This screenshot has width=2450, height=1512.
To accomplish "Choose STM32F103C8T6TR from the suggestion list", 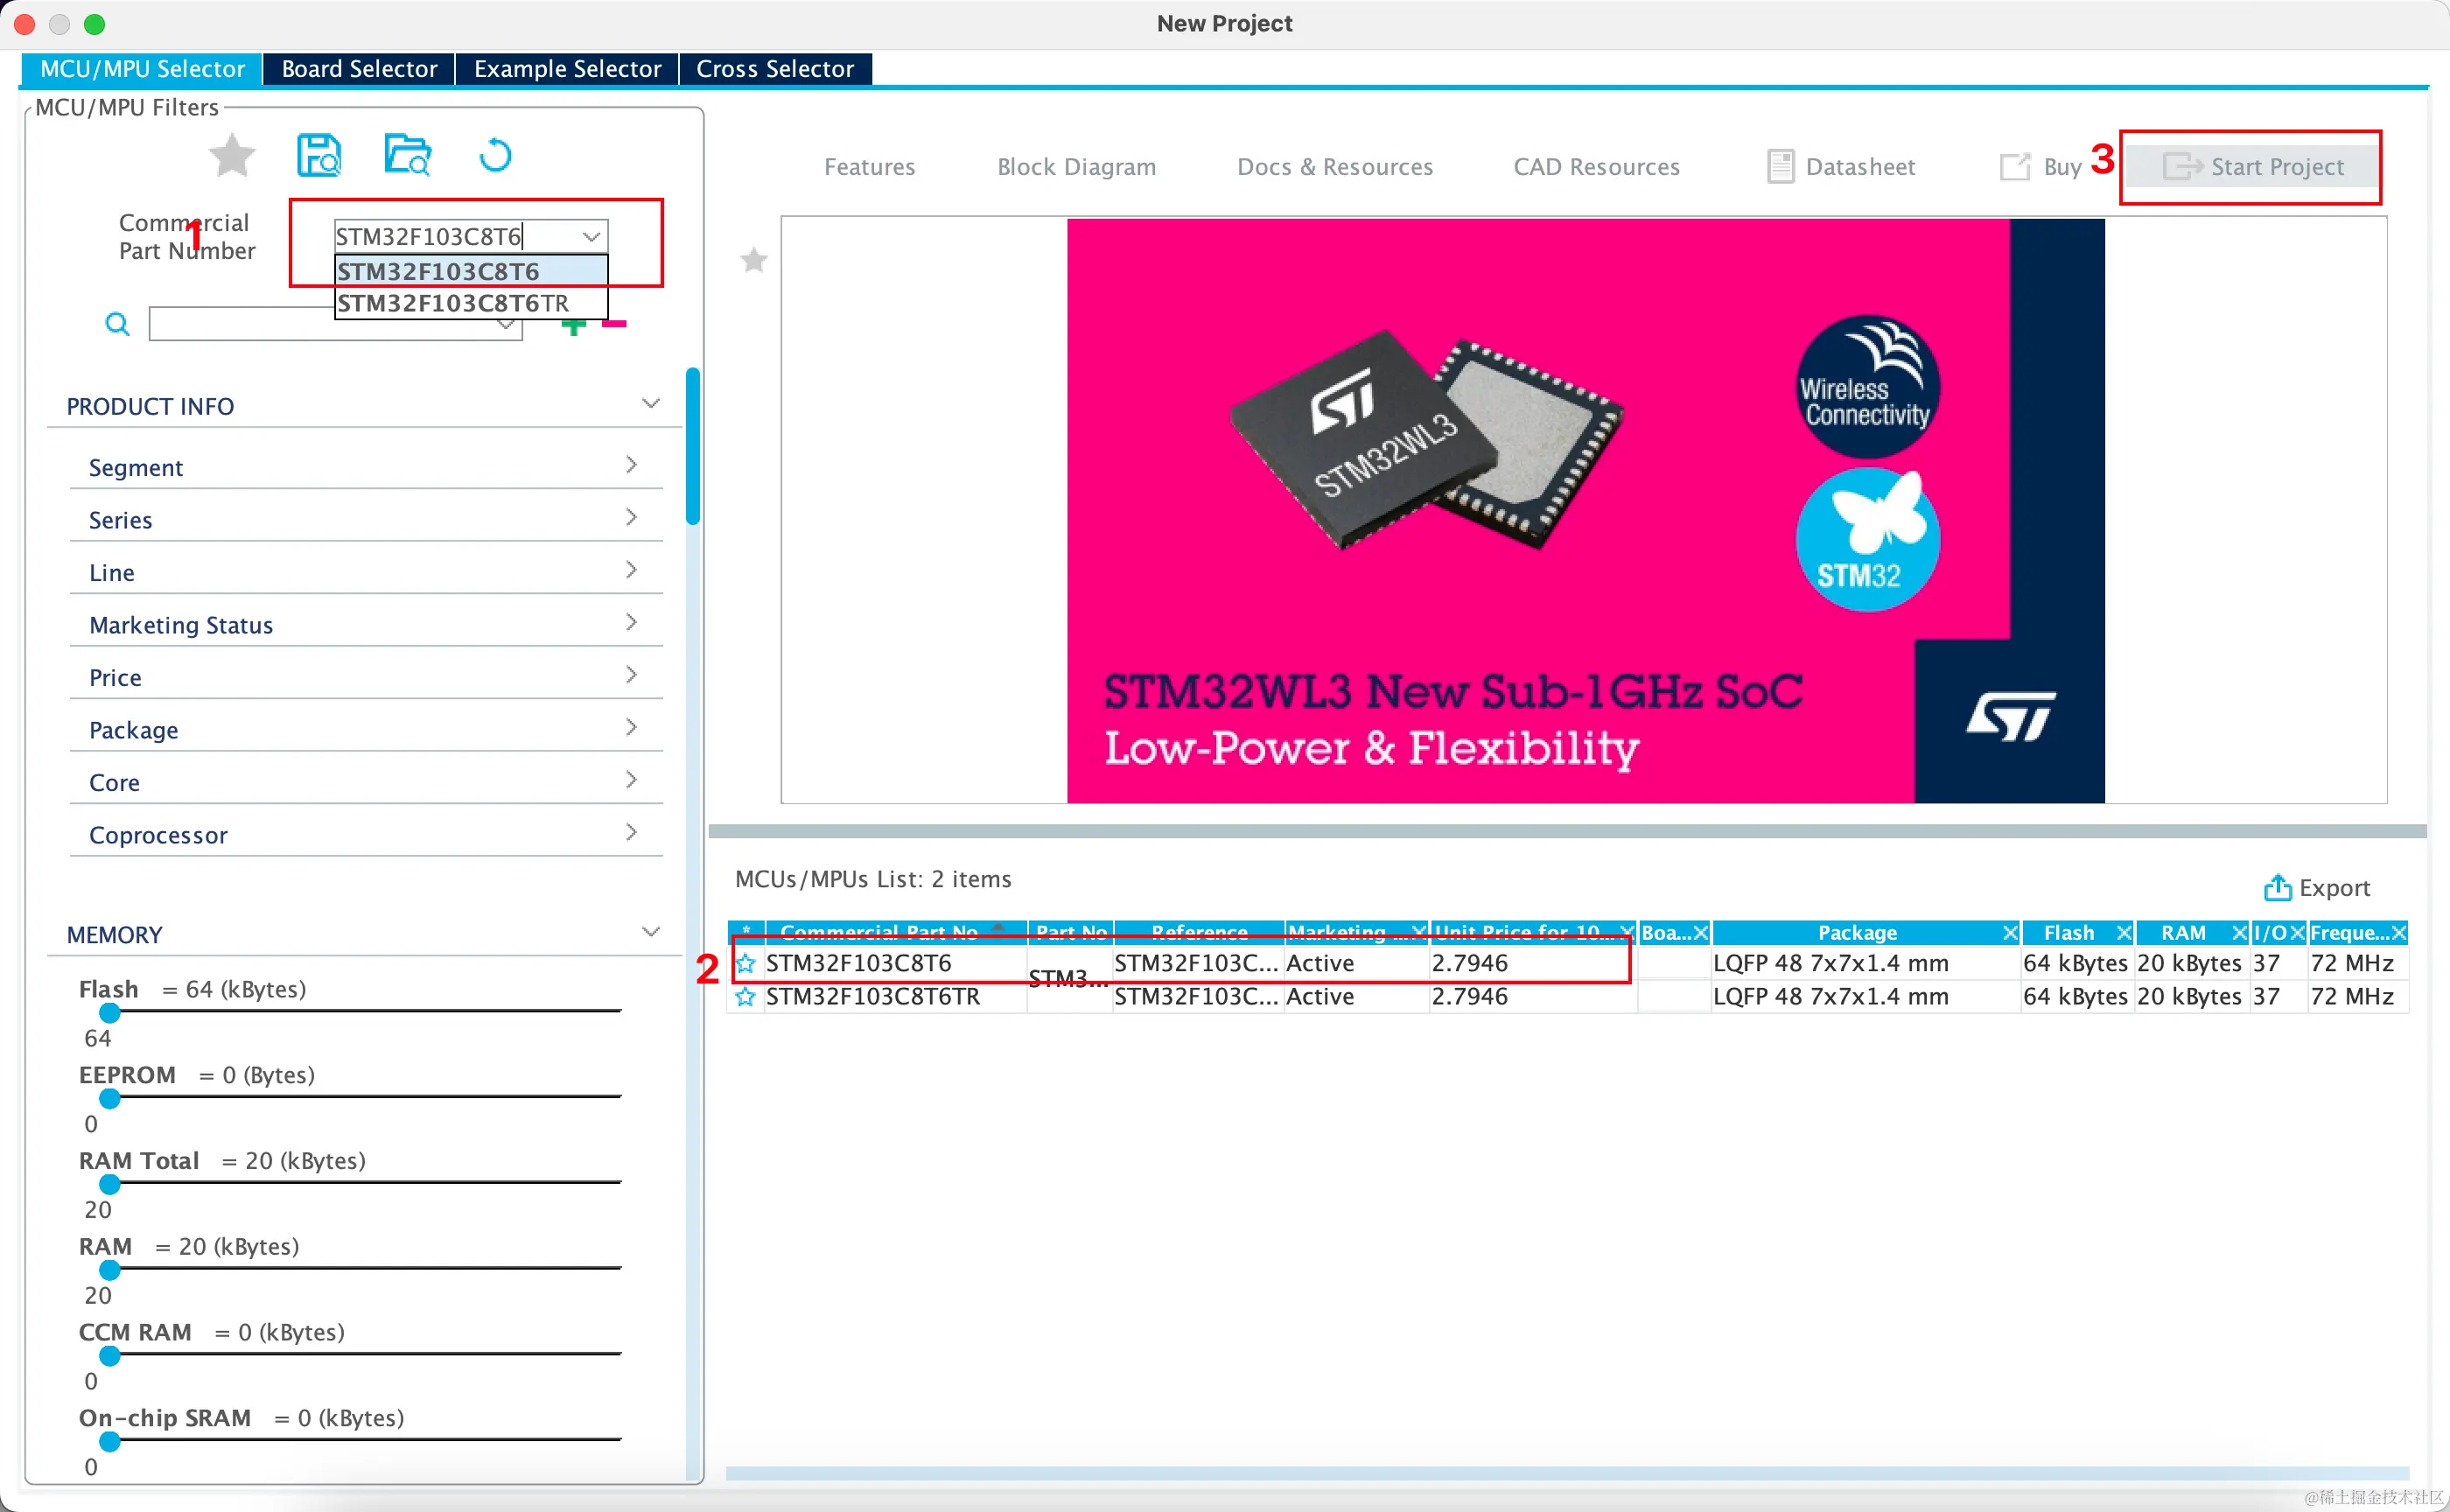I will click(471, 303).
